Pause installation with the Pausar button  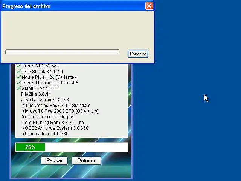[54, 161]
